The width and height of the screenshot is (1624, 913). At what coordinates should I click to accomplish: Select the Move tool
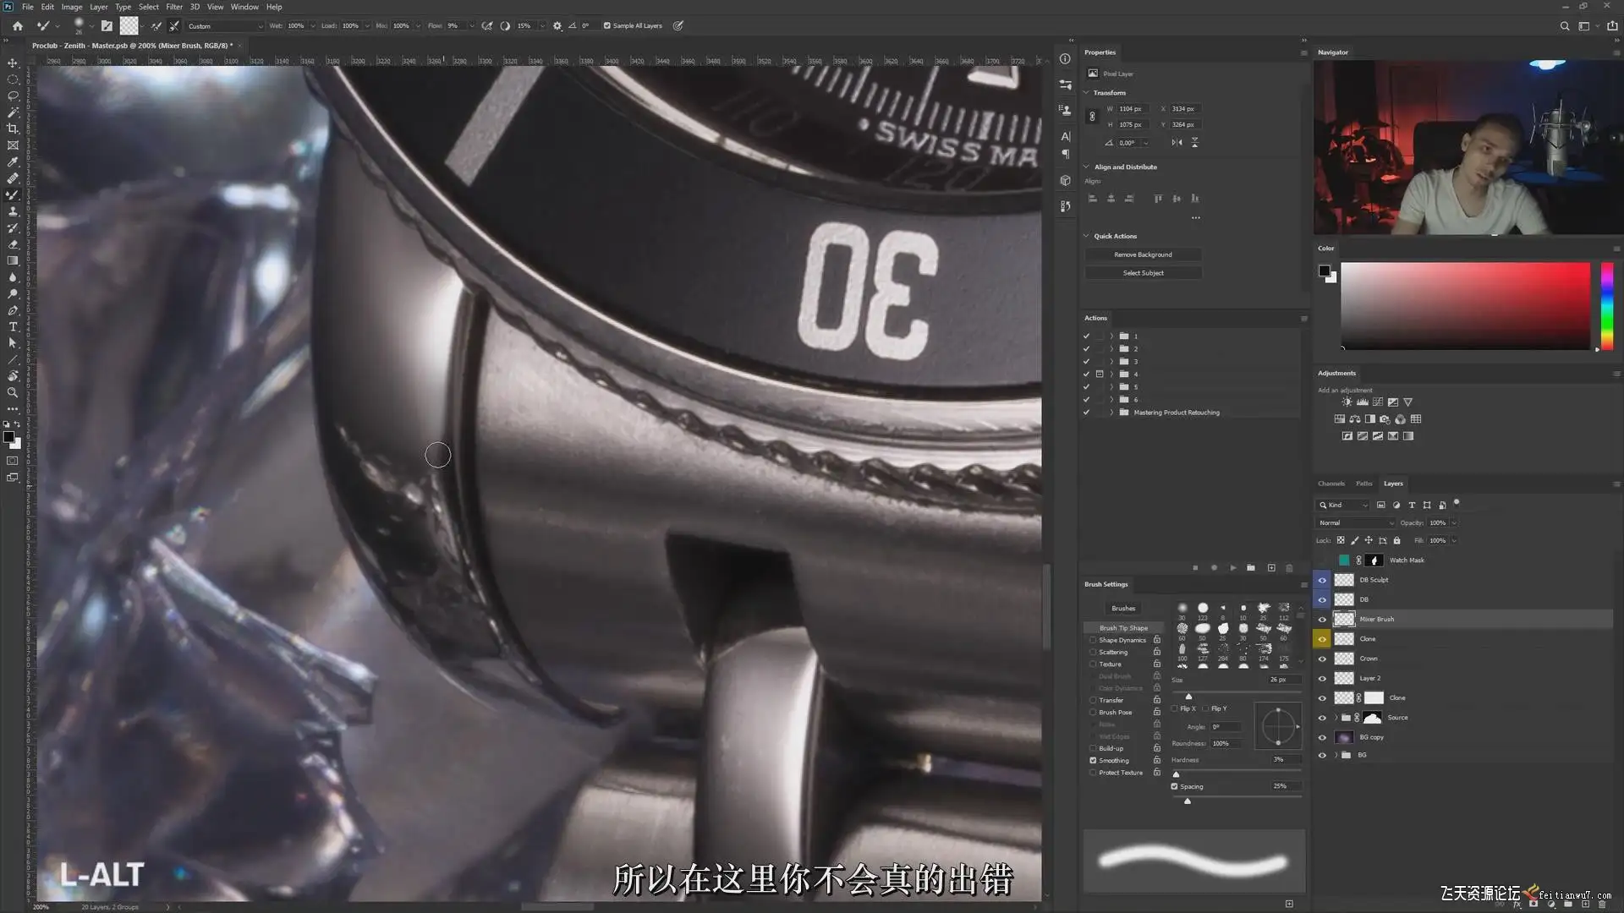tap(13, 63)
